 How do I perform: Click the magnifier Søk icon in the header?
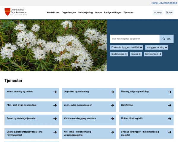[x=167, y=12]
